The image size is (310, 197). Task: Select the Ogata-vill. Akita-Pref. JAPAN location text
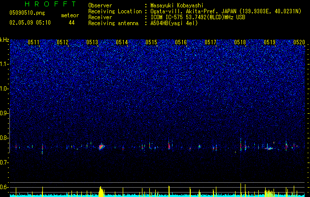tap(226, 11)
